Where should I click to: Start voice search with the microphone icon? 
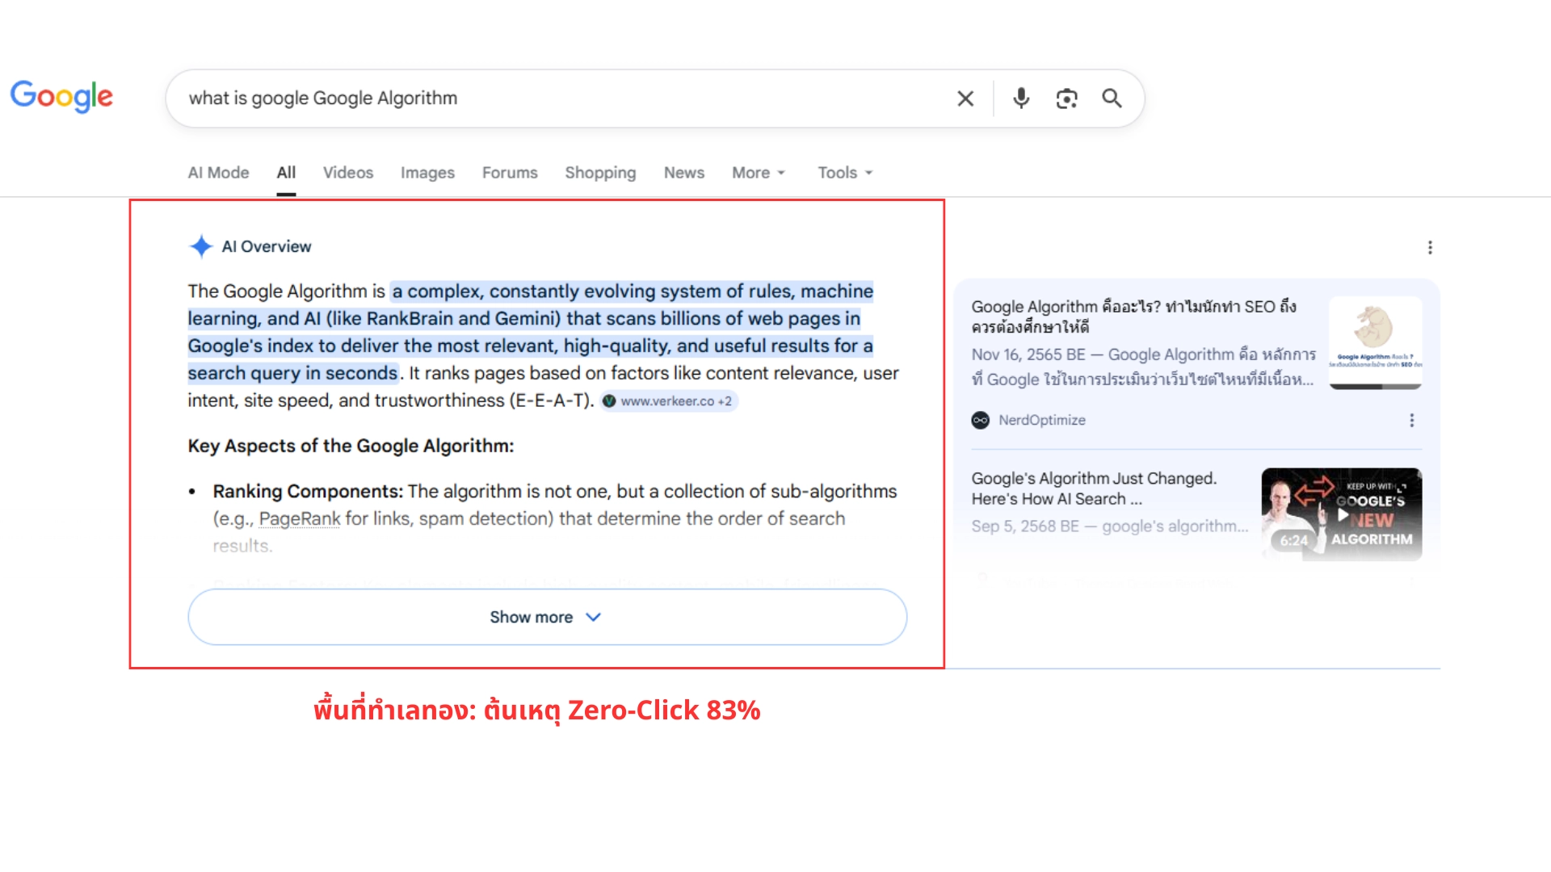(1021, 99)
